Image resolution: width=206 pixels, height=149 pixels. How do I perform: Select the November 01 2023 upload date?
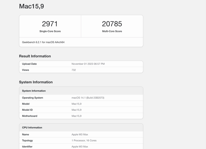pos(88,64)
